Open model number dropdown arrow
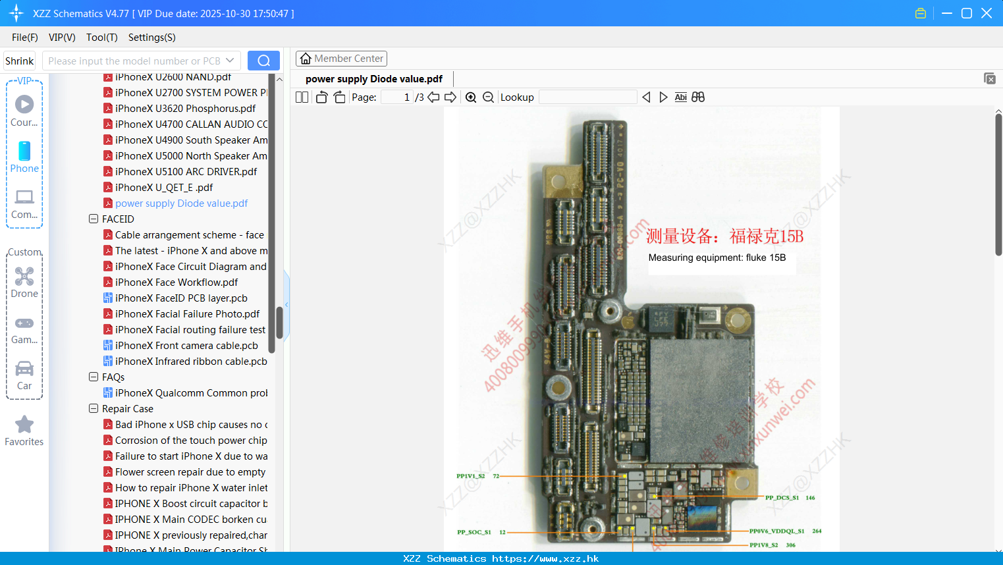 230,61
